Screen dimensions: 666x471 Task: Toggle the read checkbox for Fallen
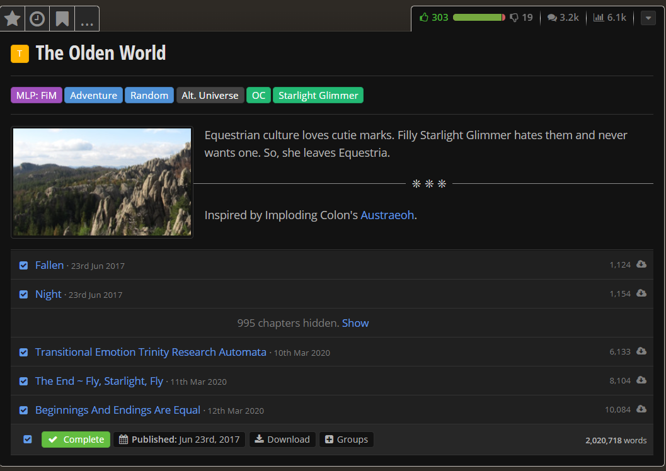tap(23, 266)
